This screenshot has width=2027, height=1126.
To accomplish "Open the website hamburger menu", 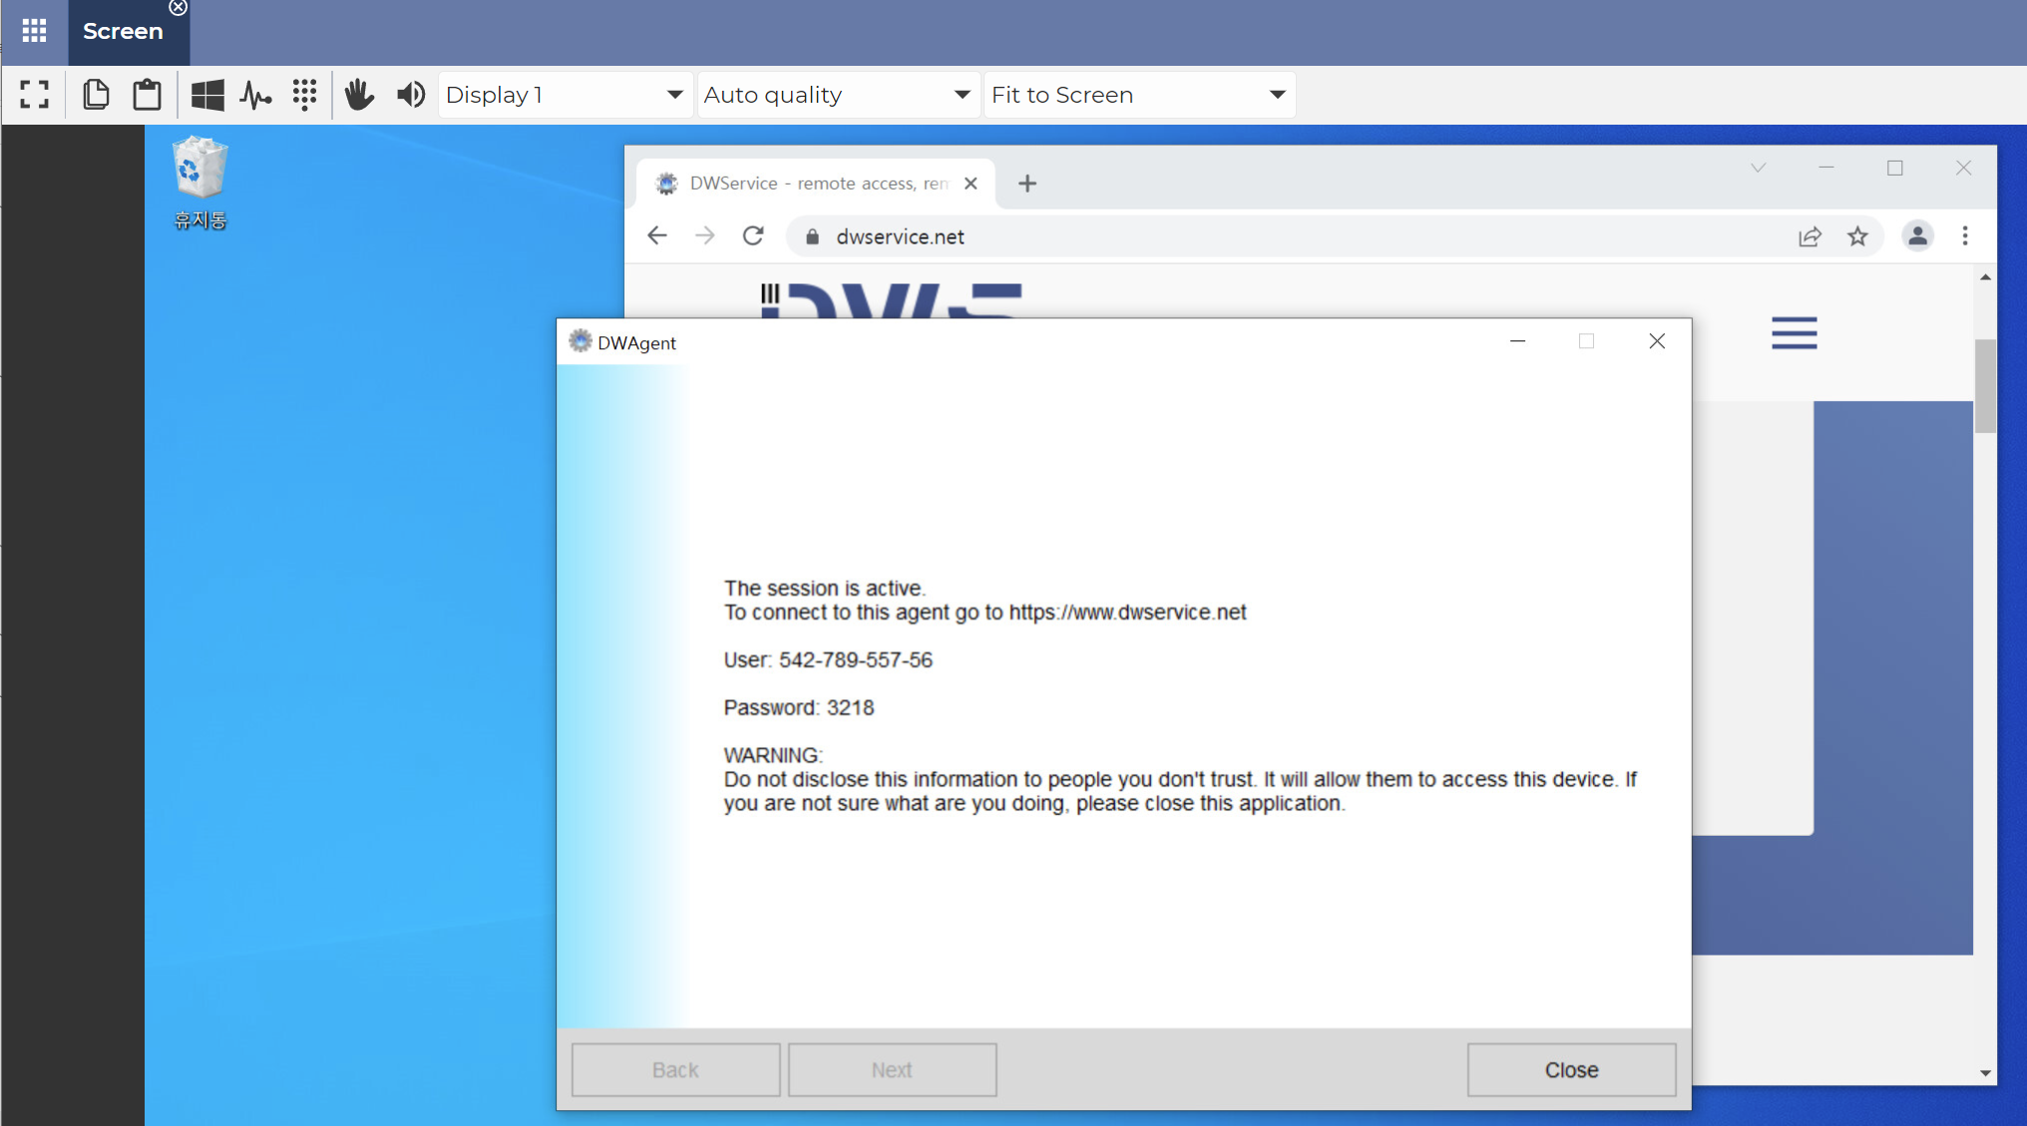I will coord(1795,333).
